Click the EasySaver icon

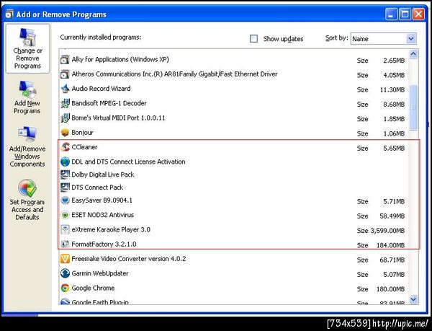click(x=65, y=200)
